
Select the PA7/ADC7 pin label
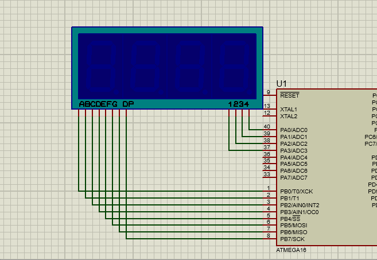[x=294, y=178]
